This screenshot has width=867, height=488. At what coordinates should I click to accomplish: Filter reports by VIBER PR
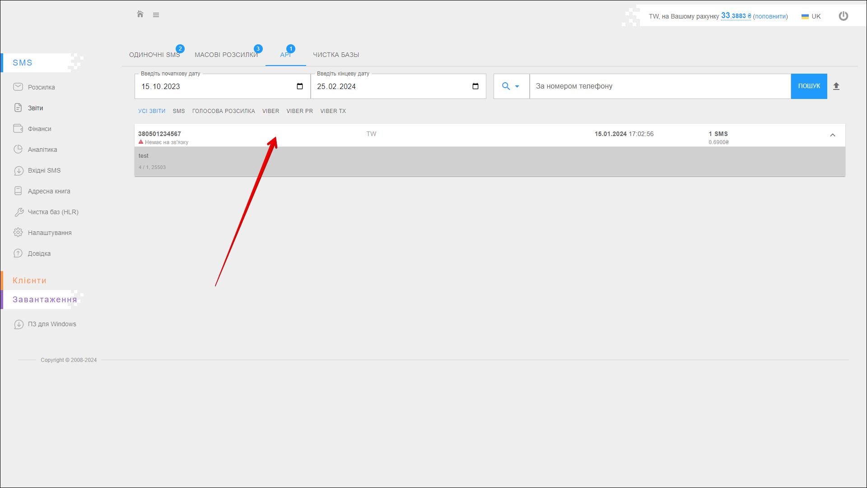pos(299,111)
